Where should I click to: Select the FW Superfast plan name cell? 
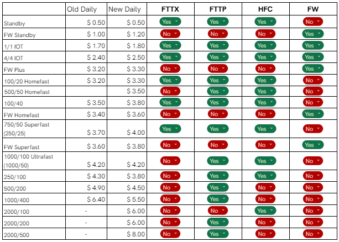pyautogui.click(x=33, y=146)
